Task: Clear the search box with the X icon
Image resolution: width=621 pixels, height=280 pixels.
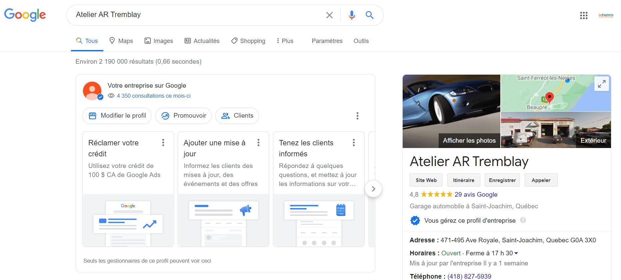Action: click(329, 15)
